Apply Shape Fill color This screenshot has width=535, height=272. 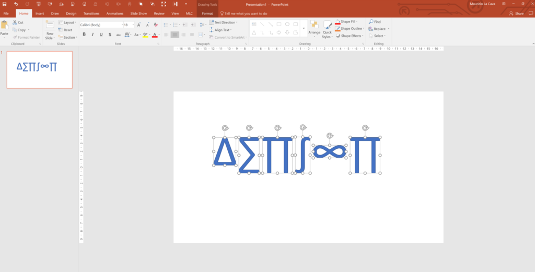346,21
